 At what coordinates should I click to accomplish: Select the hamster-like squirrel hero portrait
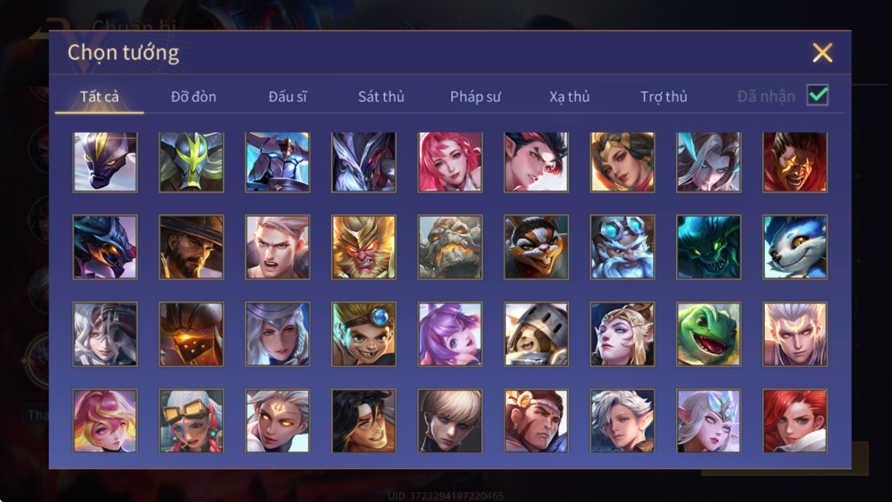[x=536, y=247]
